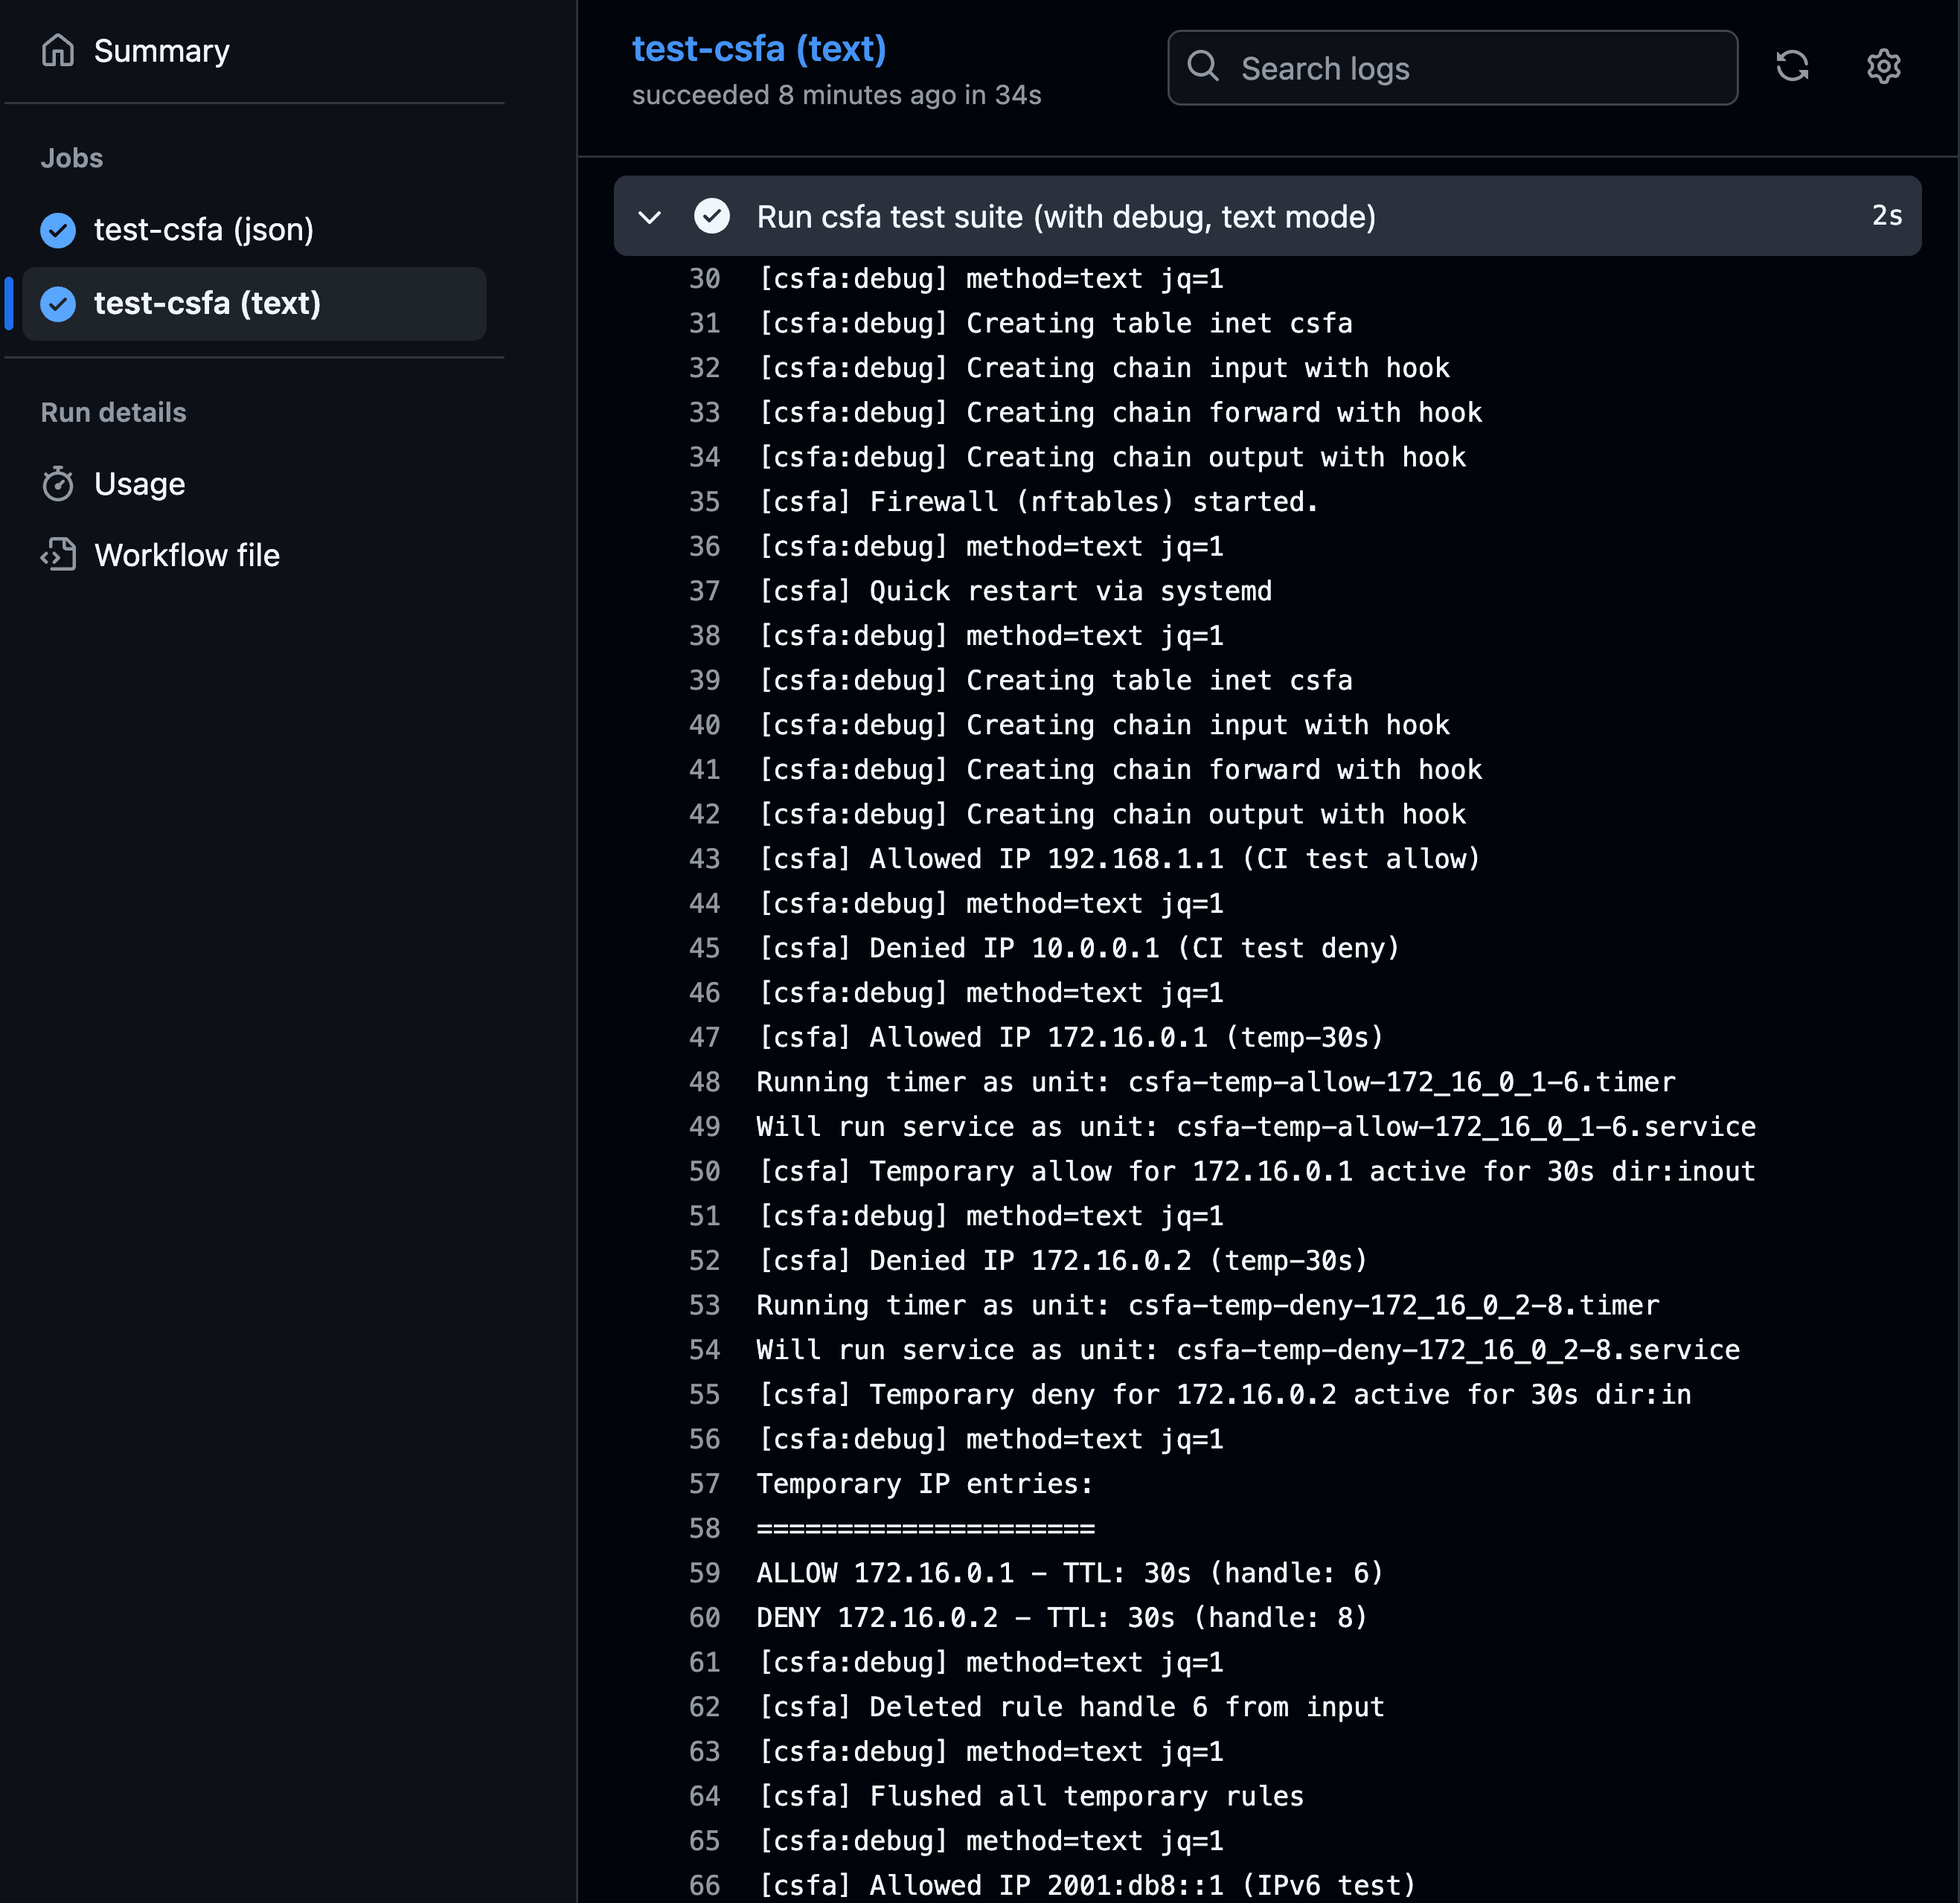Click the Usage stopwatch icon
Screen dimensions: 1960x1903
pos(58,484)
